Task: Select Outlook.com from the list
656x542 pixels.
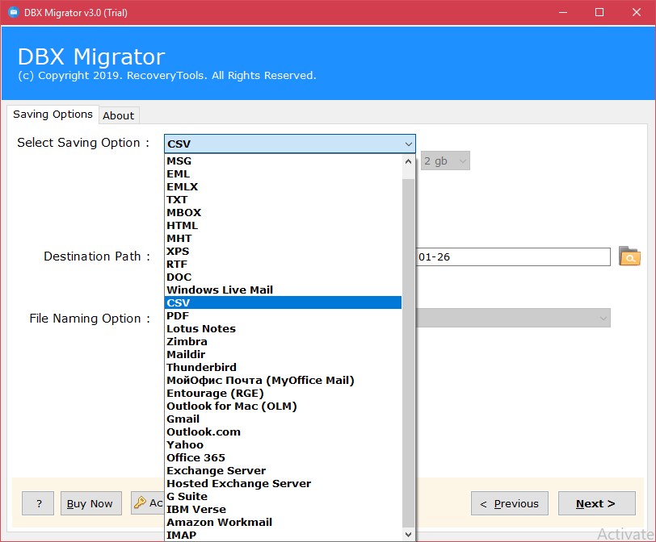Action: coord(284,432)
